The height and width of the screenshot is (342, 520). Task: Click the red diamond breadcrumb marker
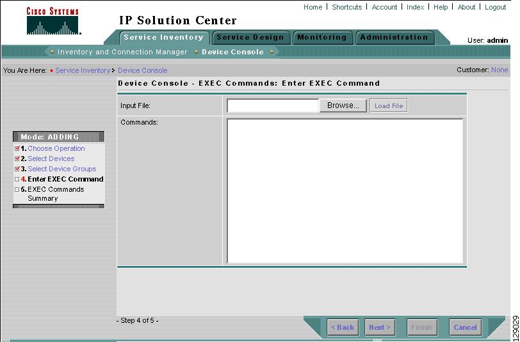(x=51, y=70)
